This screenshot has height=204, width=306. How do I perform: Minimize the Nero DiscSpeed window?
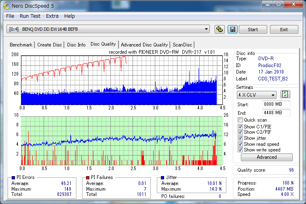268,4
